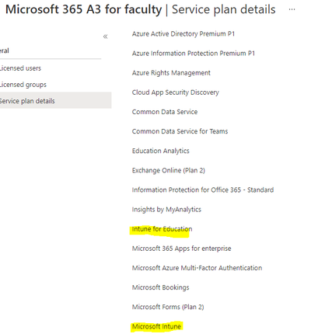Click Azure Active Directory Premium P1
Image resolution: width=311 pixels, height=334 pixels.
click(x=183, y=34)
